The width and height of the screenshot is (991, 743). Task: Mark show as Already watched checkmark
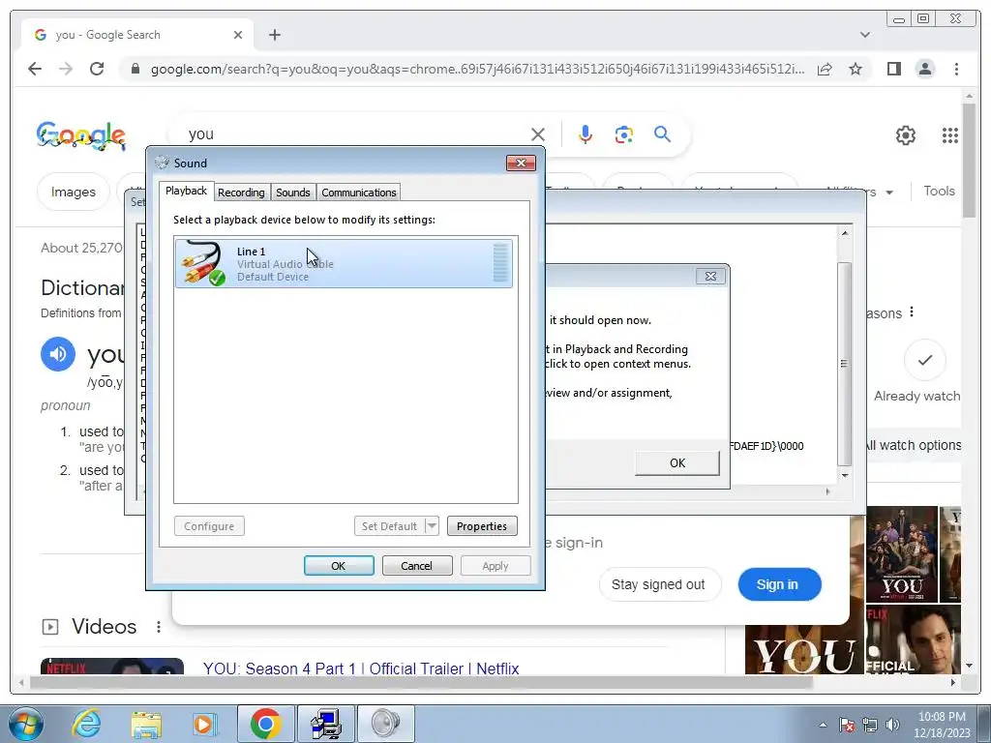coord(924,360)
